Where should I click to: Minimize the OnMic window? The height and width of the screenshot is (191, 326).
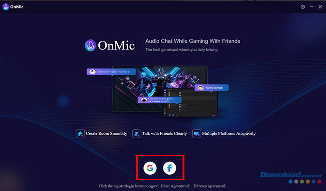312,7
